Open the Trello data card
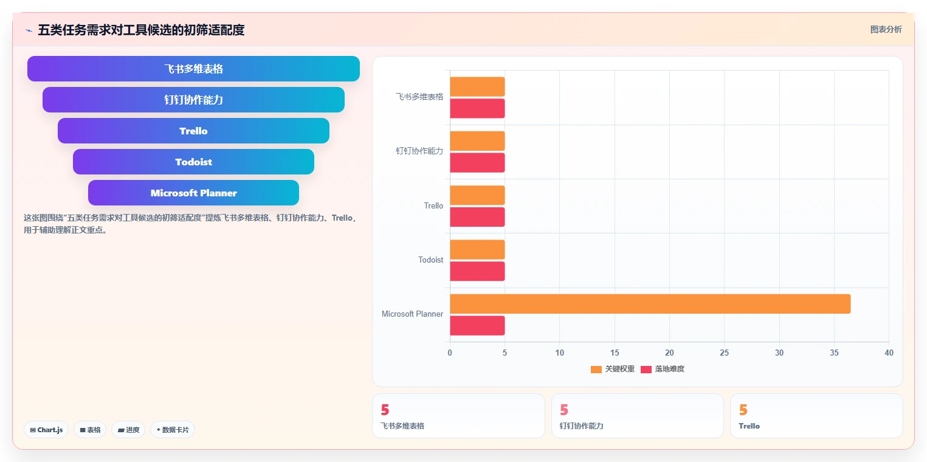Image resolution: width=927 pixels, height=462 pixels. pos(816,416)
